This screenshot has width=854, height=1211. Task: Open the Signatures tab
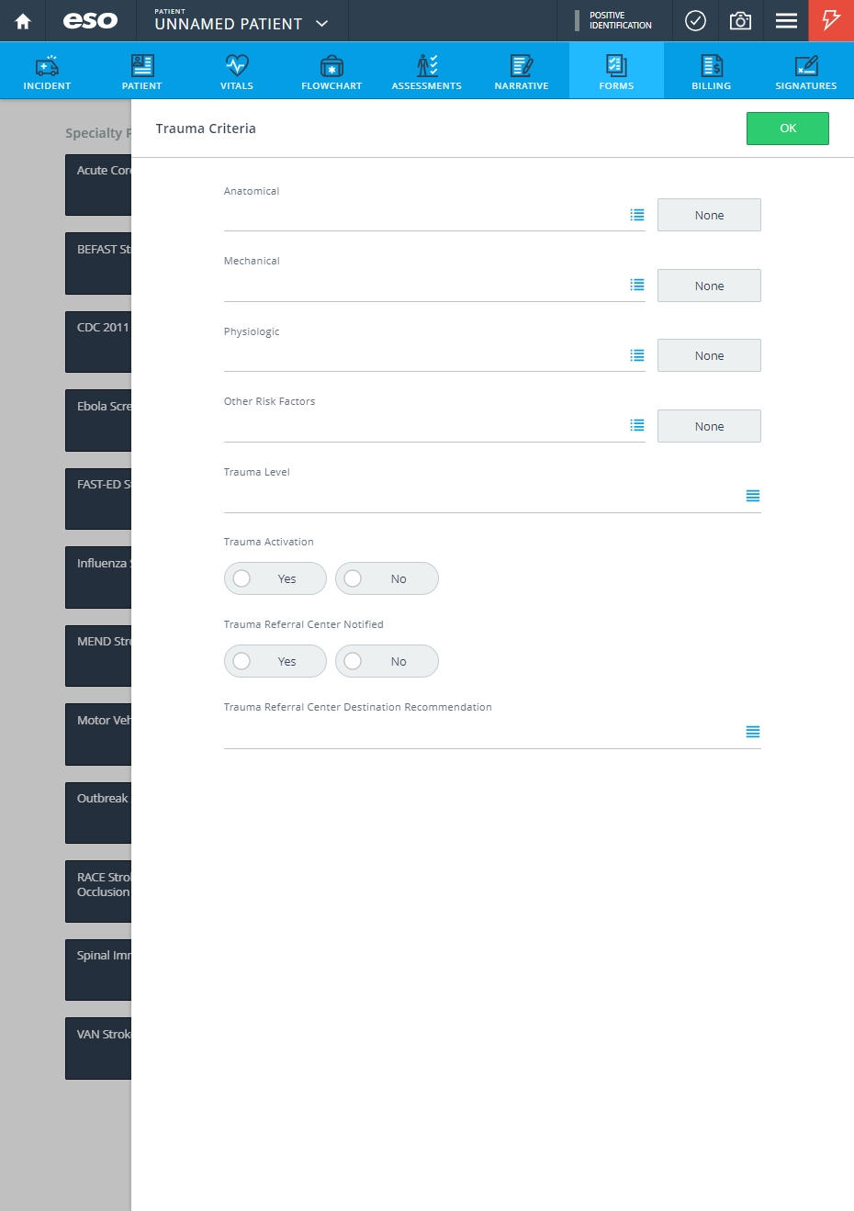pos(806,71)
